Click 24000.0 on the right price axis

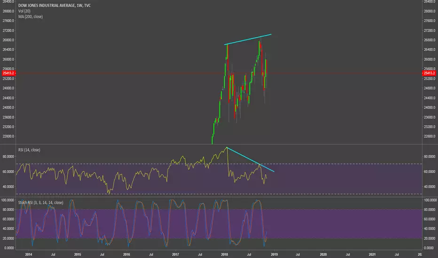click(x=430, y=107)
